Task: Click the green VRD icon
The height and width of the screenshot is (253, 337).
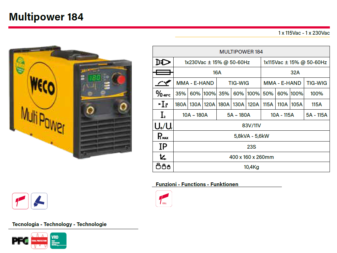Action: click(x=58, y=241)
